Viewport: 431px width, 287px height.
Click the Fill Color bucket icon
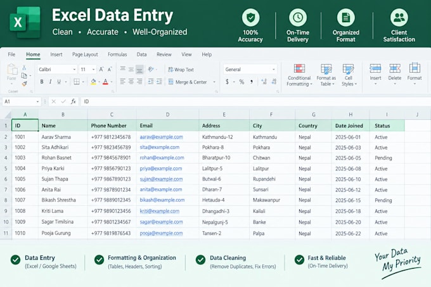93,82
